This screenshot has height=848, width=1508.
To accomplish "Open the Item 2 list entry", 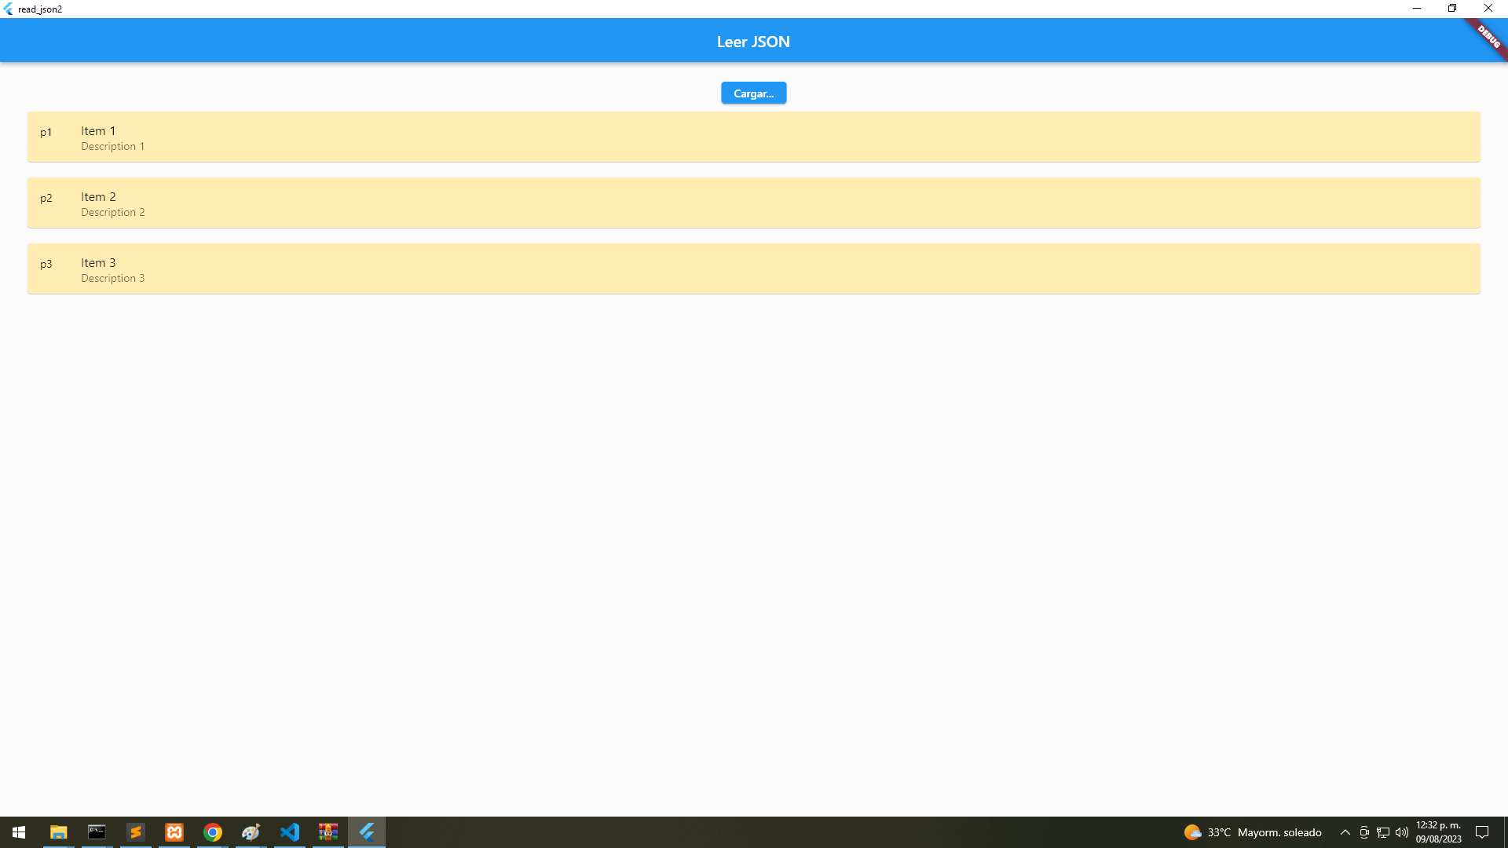I will 754,203.
